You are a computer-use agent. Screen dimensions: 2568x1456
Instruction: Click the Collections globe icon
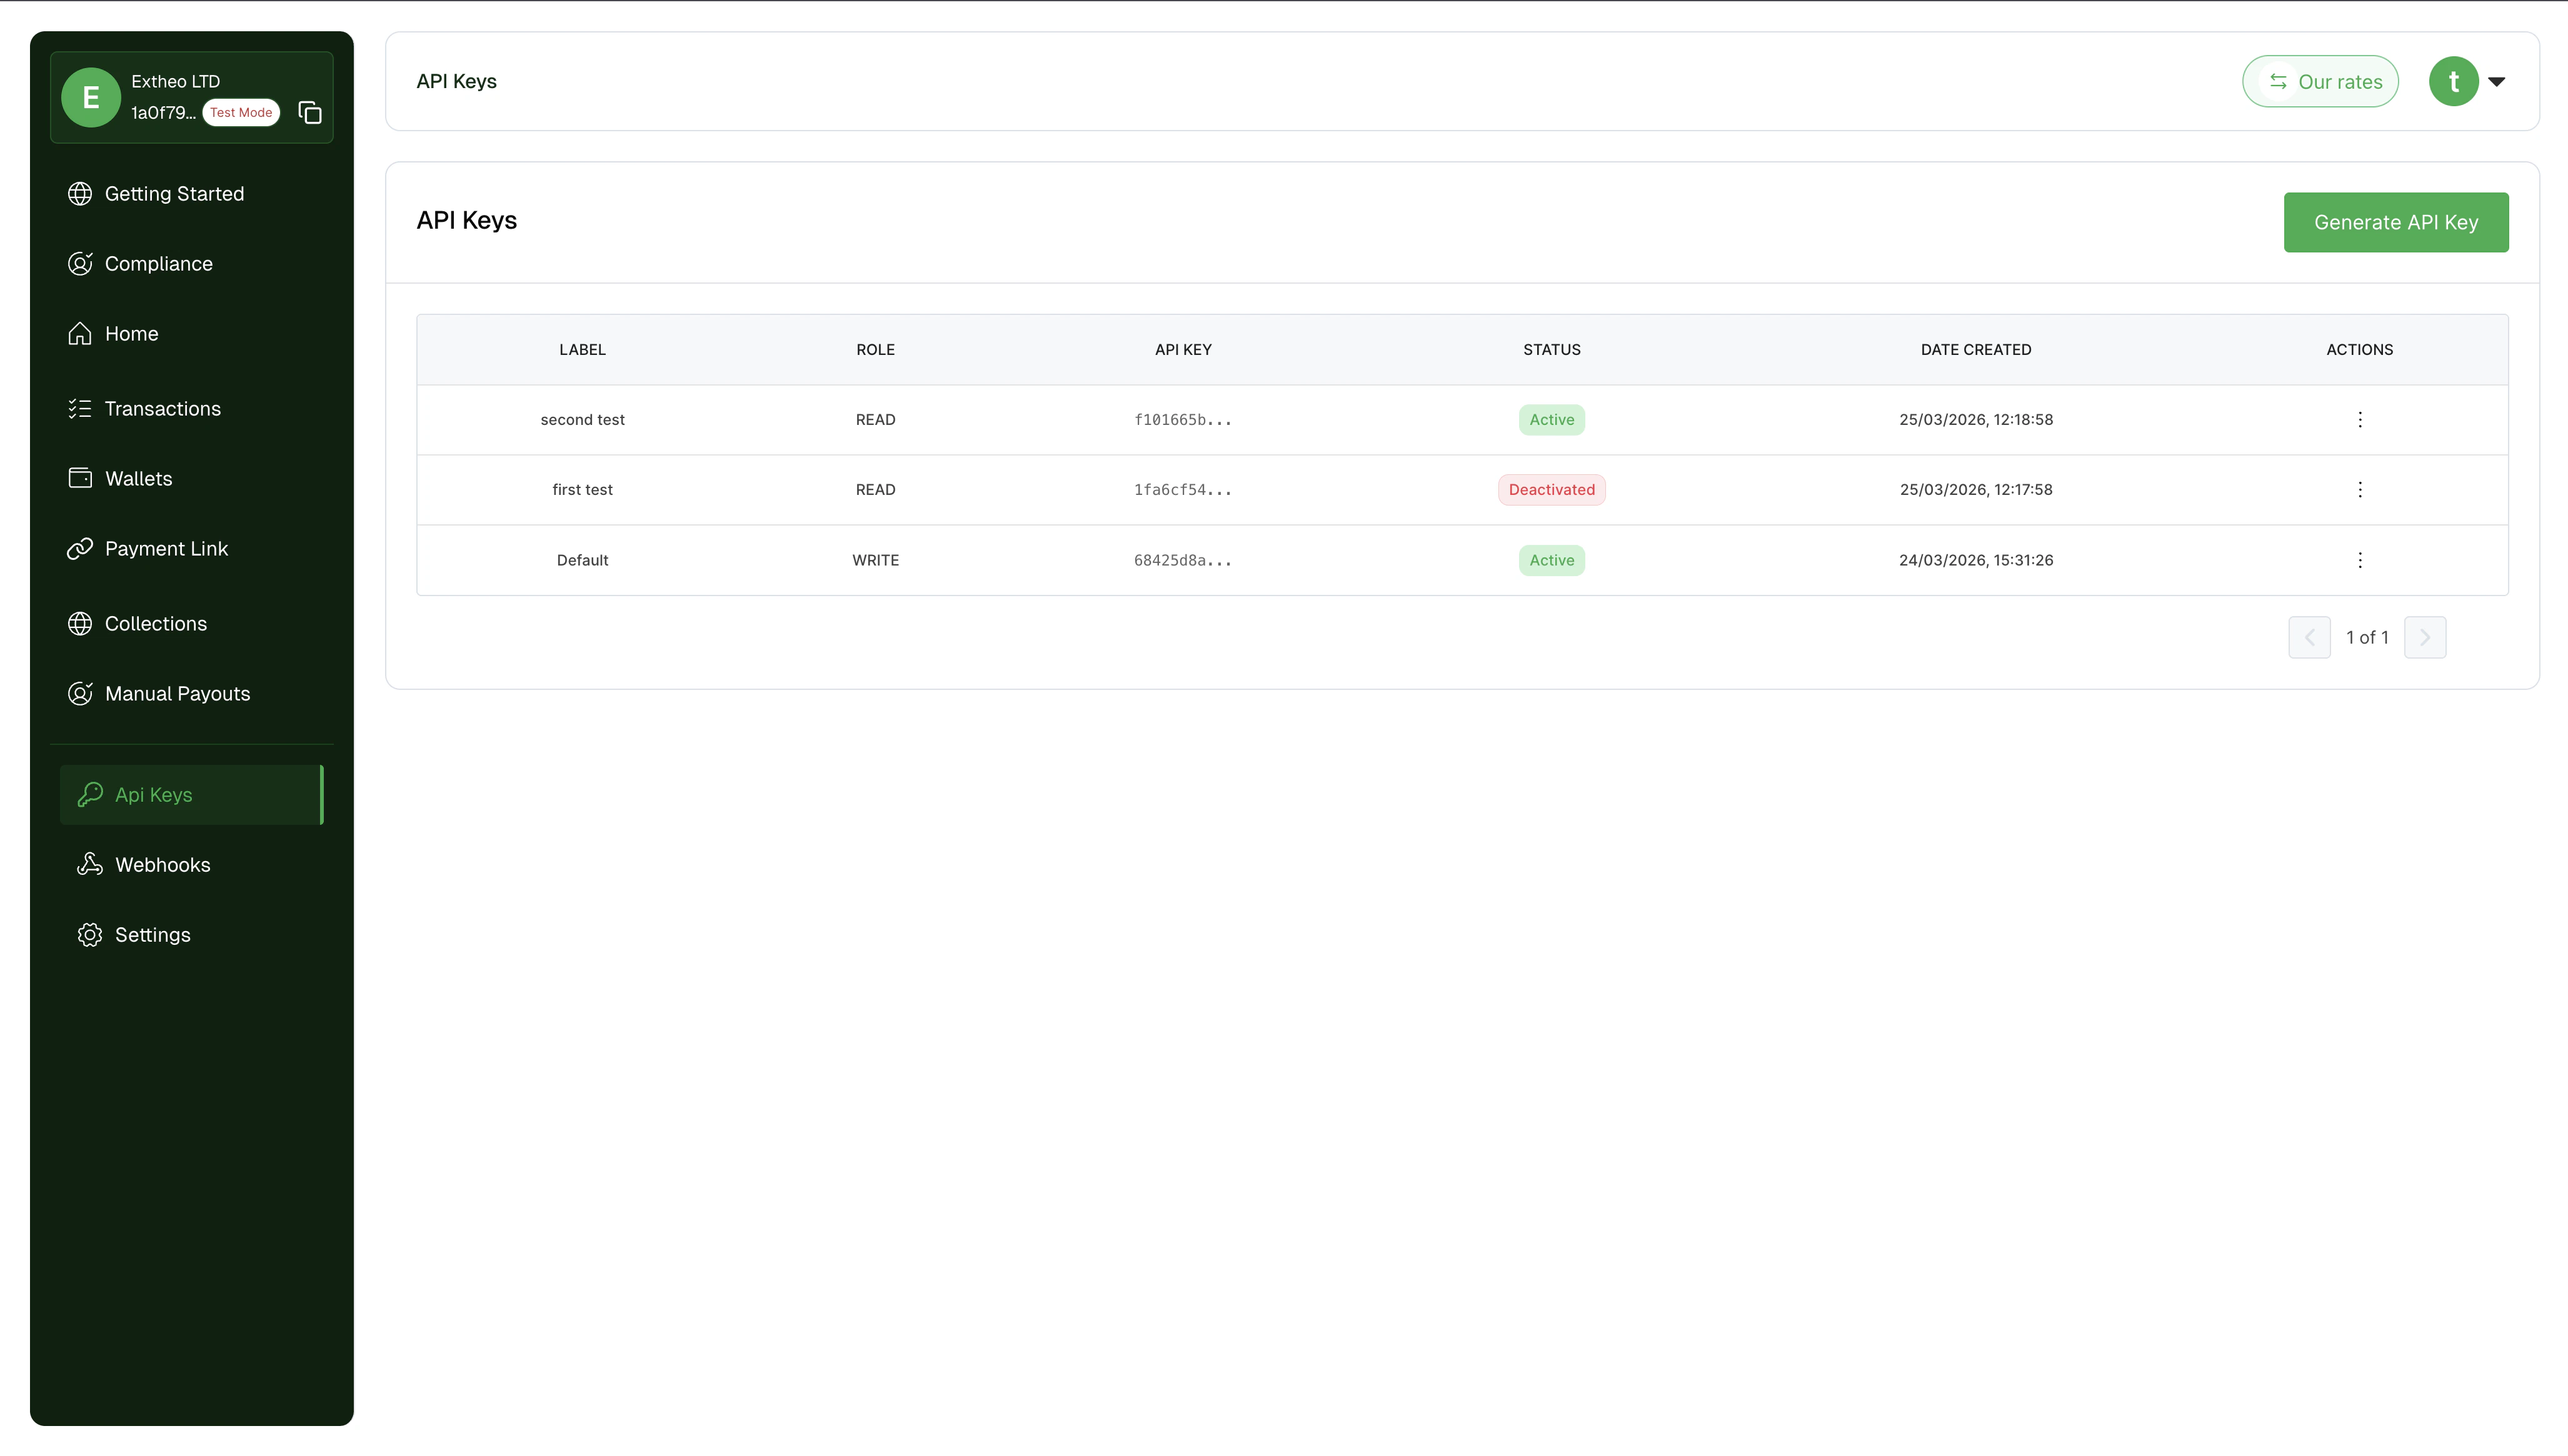tap(80, 623)
